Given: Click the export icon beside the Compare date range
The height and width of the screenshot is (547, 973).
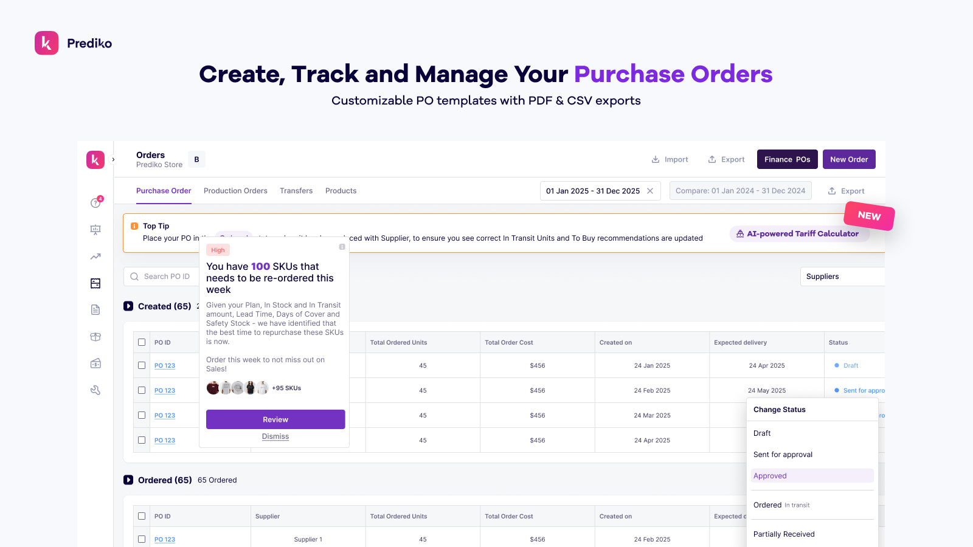Looking at the screenshot, I should click(832, 191).
